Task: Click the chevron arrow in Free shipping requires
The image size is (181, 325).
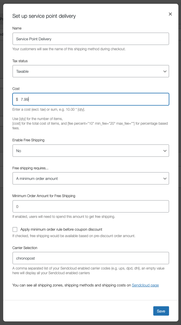Action: tap(165, 178)
